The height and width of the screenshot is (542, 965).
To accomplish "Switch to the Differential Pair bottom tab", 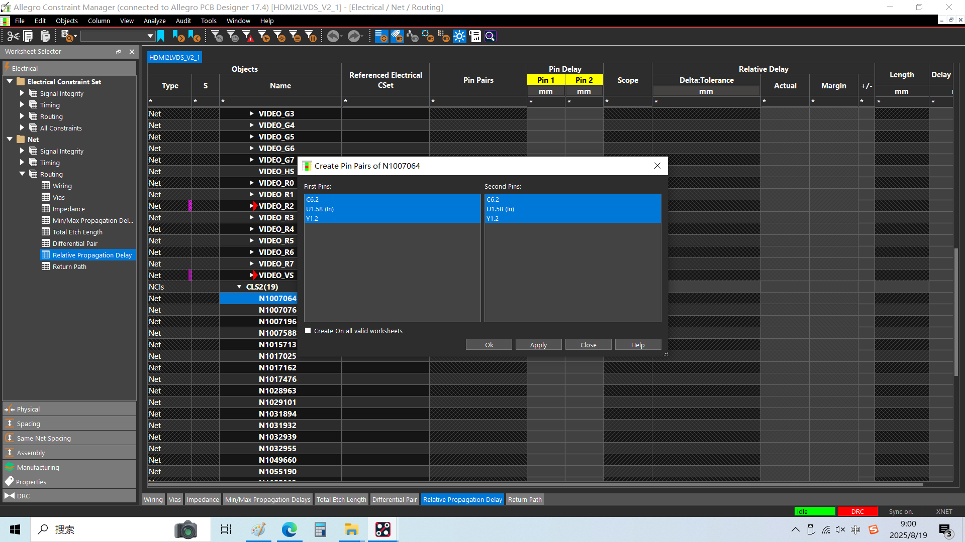I will coord(394,499).
